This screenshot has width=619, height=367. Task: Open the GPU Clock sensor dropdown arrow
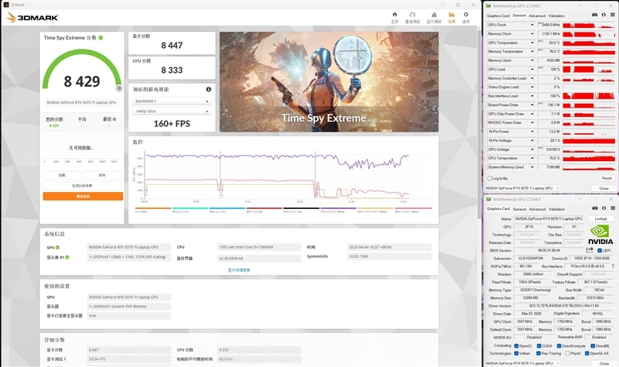(x=532, y=25)
